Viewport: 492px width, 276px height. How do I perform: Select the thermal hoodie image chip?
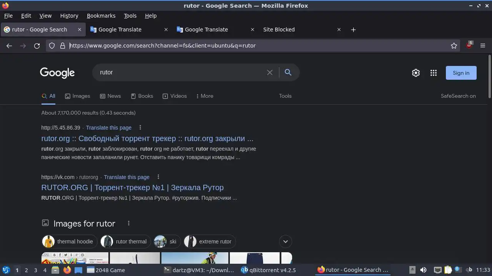pos(70,242)
